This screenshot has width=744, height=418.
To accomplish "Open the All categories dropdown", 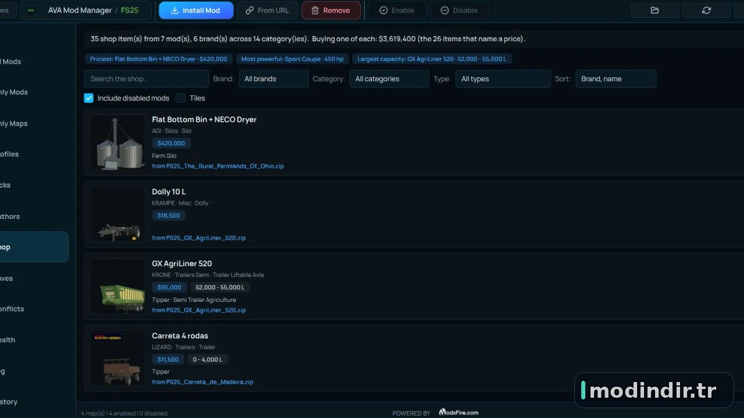I will pyautogui.click(x=389, y=79).
